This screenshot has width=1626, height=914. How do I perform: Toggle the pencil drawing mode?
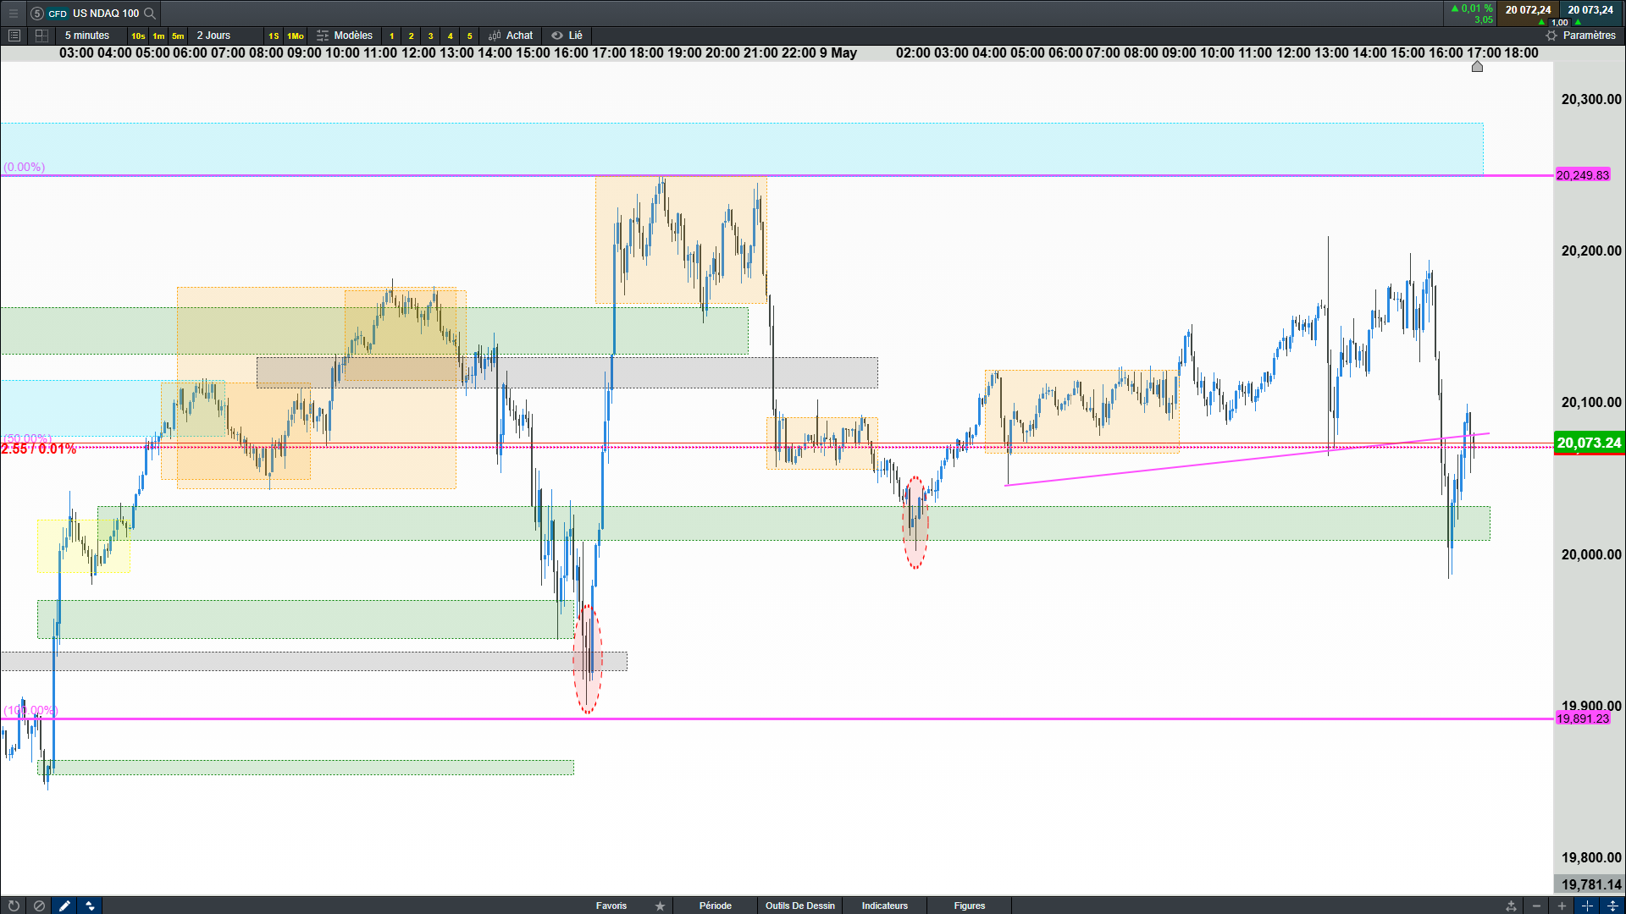[64, 906]
